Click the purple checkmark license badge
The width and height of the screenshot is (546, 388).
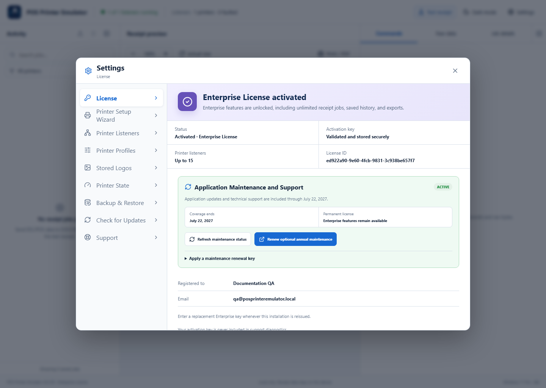coord(187,102)
